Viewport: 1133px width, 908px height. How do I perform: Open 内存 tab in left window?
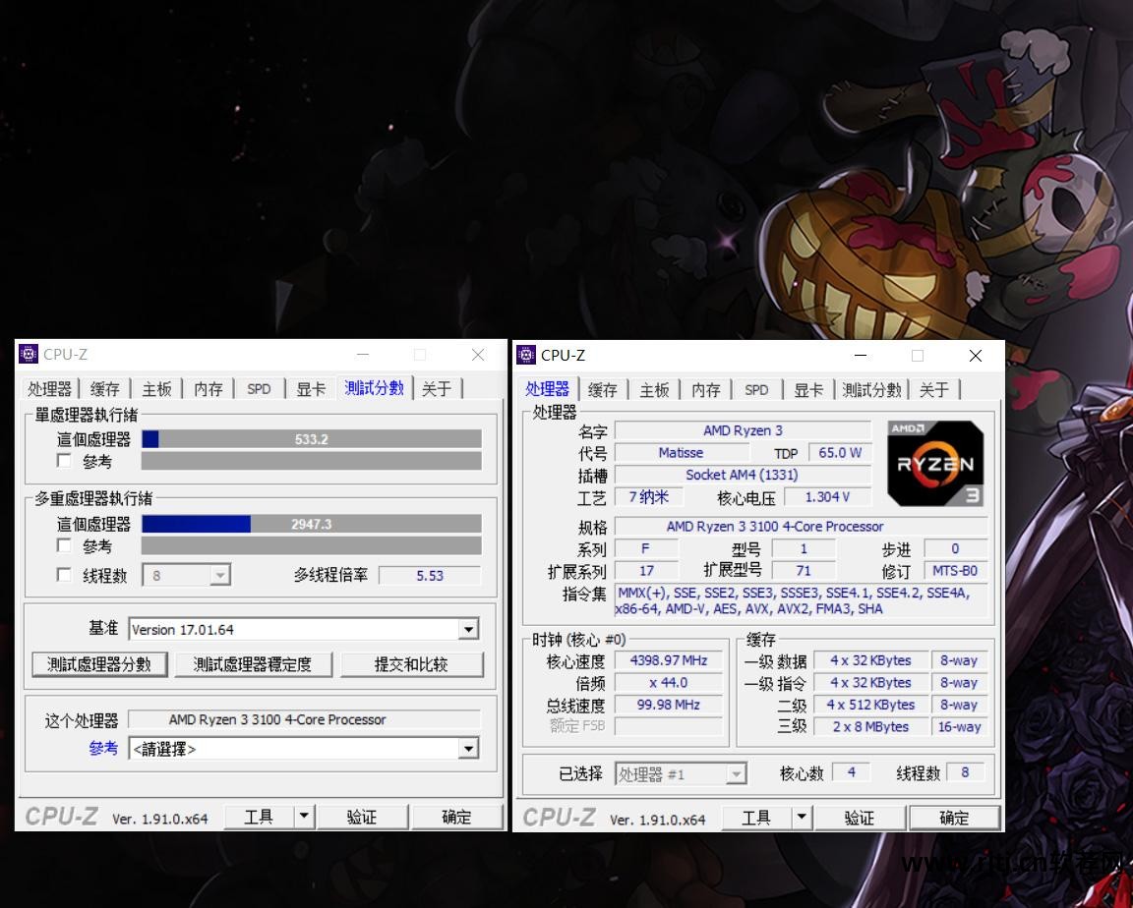coord(209,389)
